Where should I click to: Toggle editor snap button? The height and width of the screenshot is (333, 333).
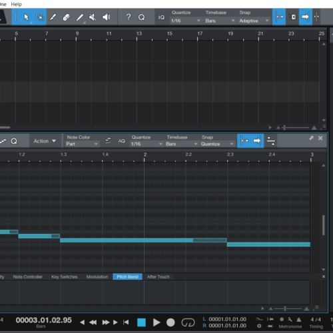(x=244, y=141)
